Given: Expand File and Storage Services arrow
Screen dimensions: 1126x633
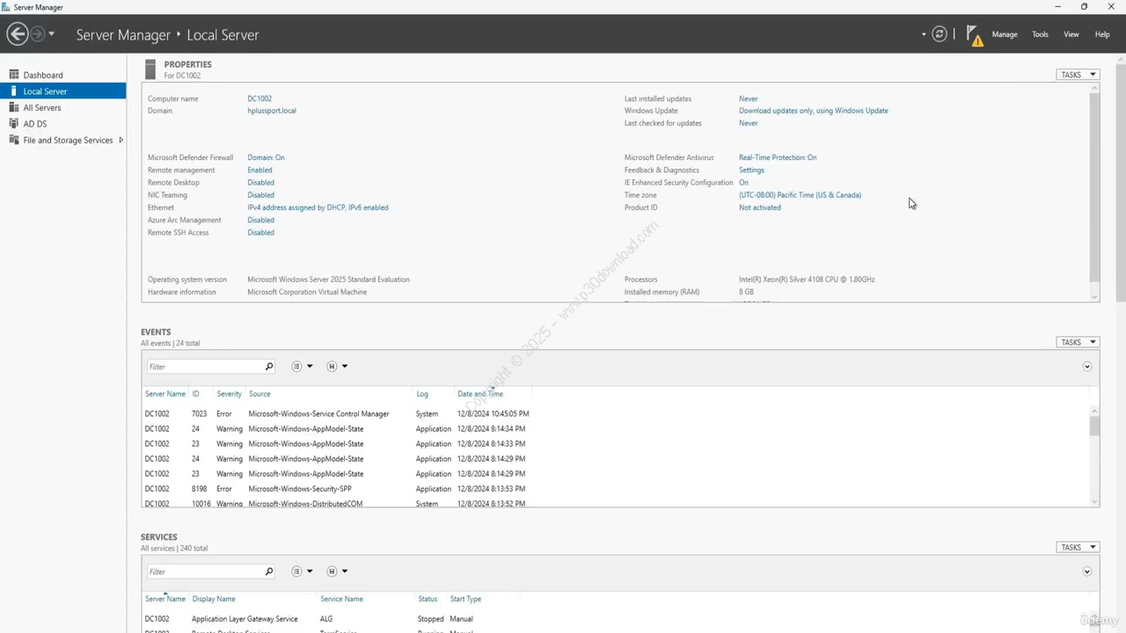Looking at the screenshot, I should coord(121,140).
